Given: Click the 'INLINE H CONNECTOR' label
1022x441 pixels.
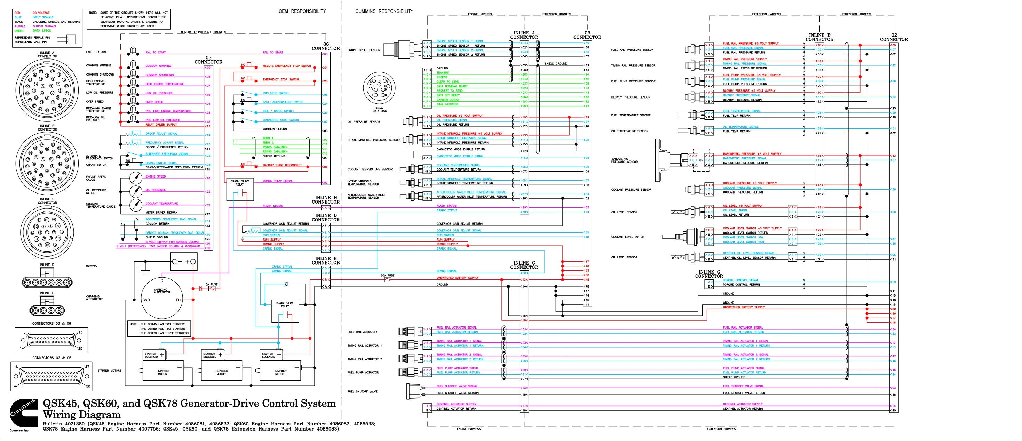Looking at the screenshot, I should pyautogui.click(x=326, y=200).
